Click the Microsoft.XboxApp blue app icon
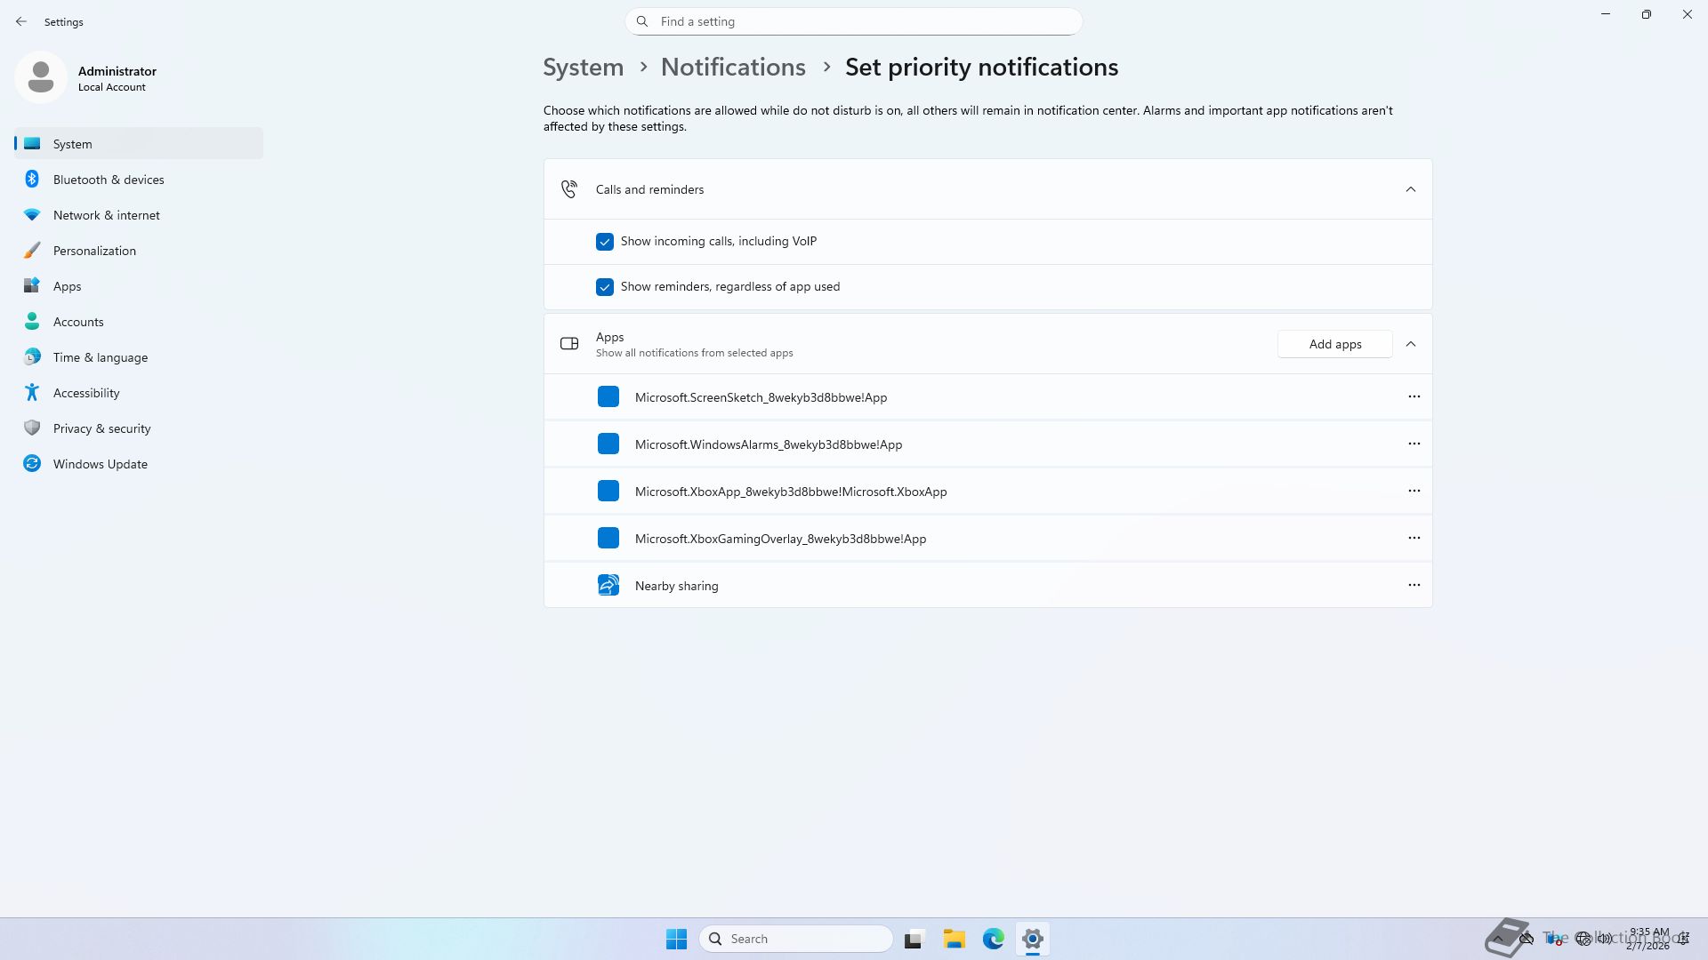Screen dimensions: 1708x960 coord(608,491)
